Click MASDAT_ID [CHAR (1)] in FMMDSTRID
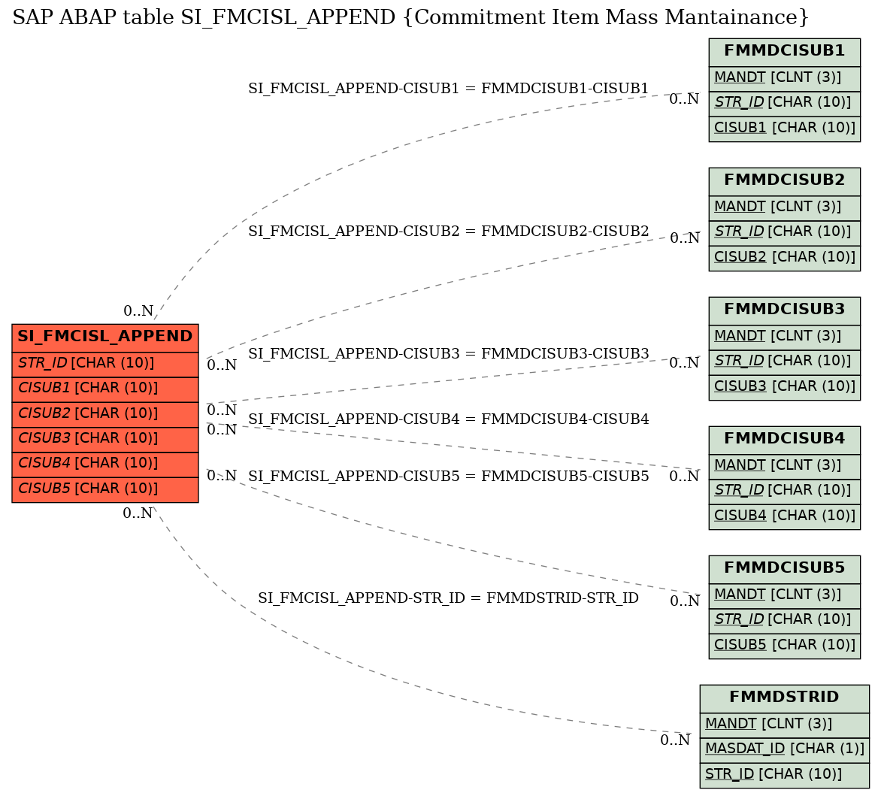Screen dimensions: 881x796 [784, 750]
